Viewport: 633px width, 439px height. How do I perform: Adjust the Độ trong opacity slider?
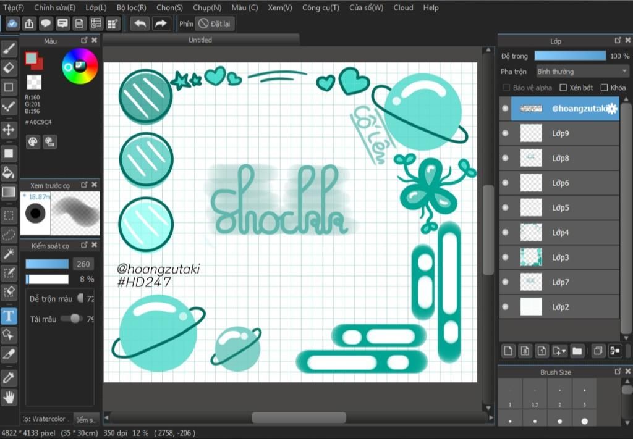click(x=570, y=56)
